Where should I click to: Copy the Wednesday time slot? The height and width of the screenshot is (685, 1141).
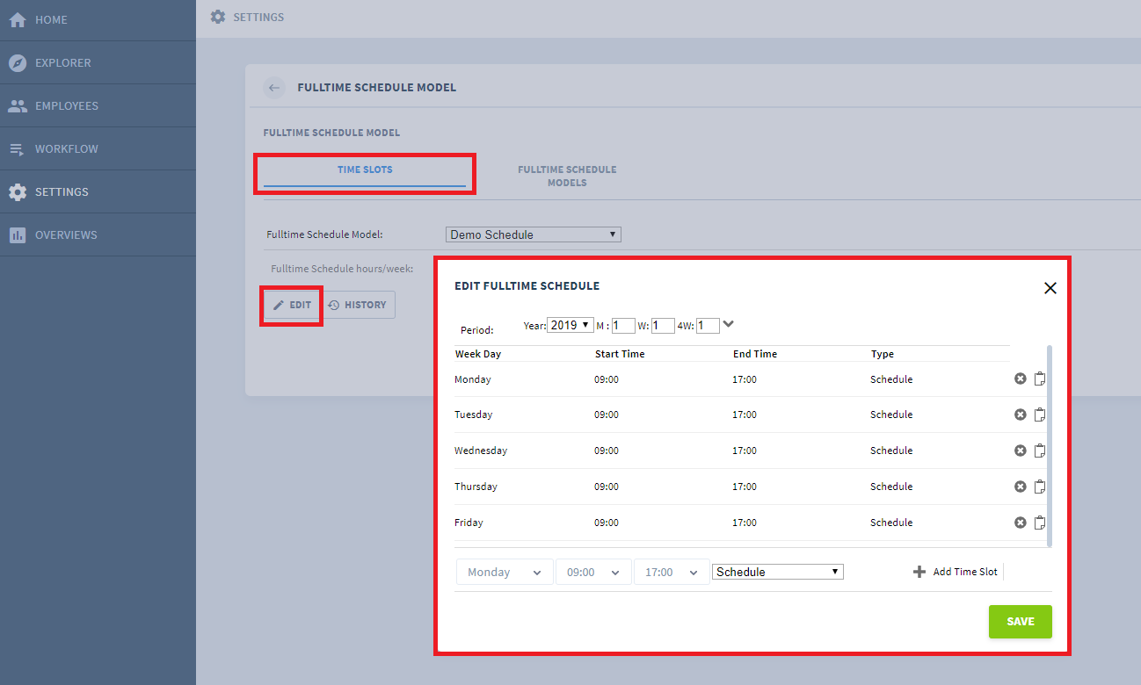pos(1039,451)
